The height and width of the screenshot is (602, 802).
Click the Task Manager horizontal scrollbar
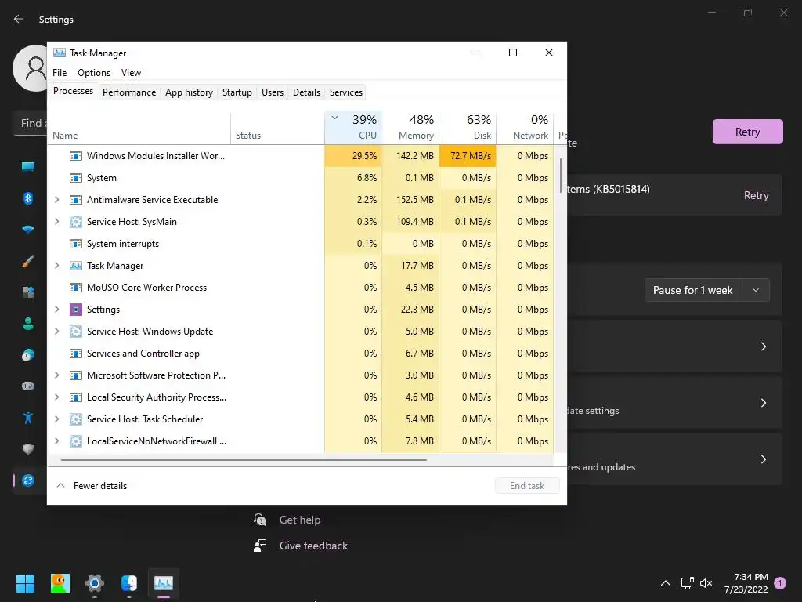[x=244, y=459]
